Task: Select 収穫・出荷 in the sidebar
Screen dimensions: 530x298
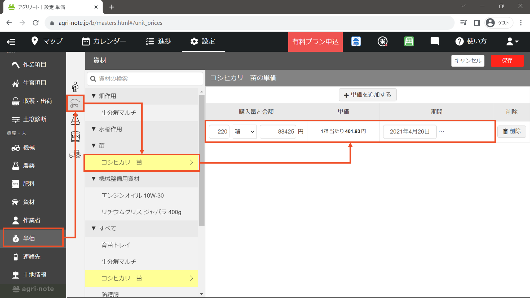Action: pos(33,101)
